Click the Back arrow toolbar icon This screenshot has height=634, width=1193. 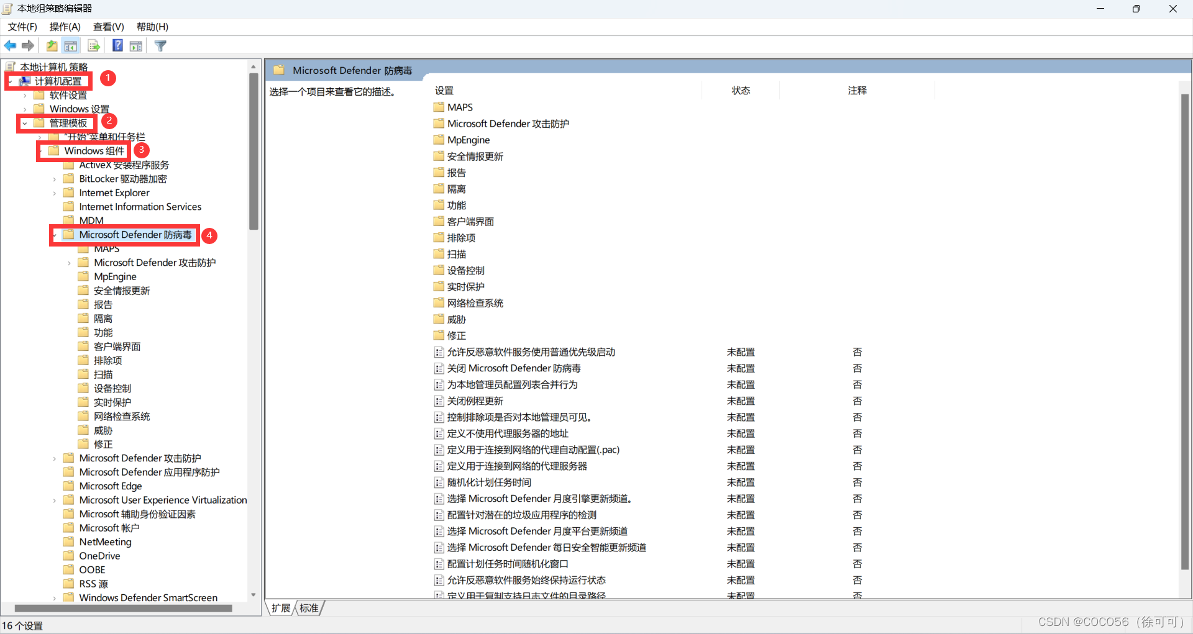coord(11,45)
